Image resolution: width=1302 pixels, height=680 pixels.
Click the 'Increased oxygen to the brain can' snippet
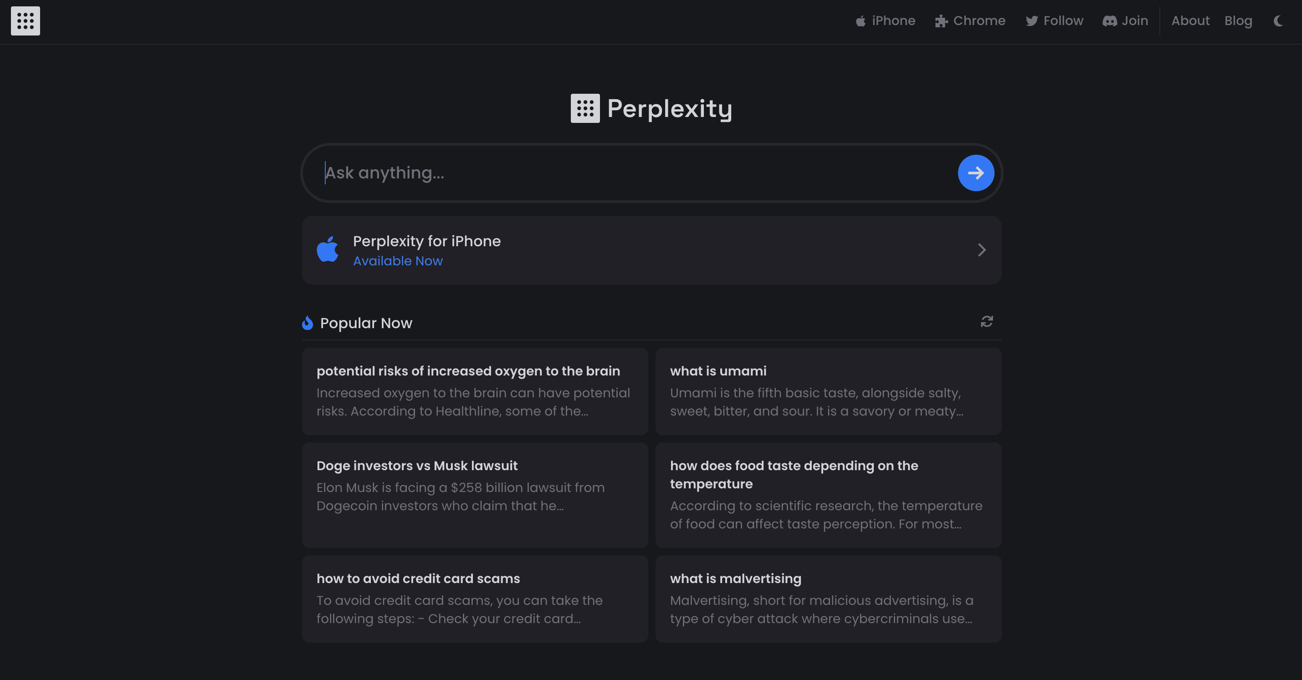pyautogui.click(x=473, y=402)
